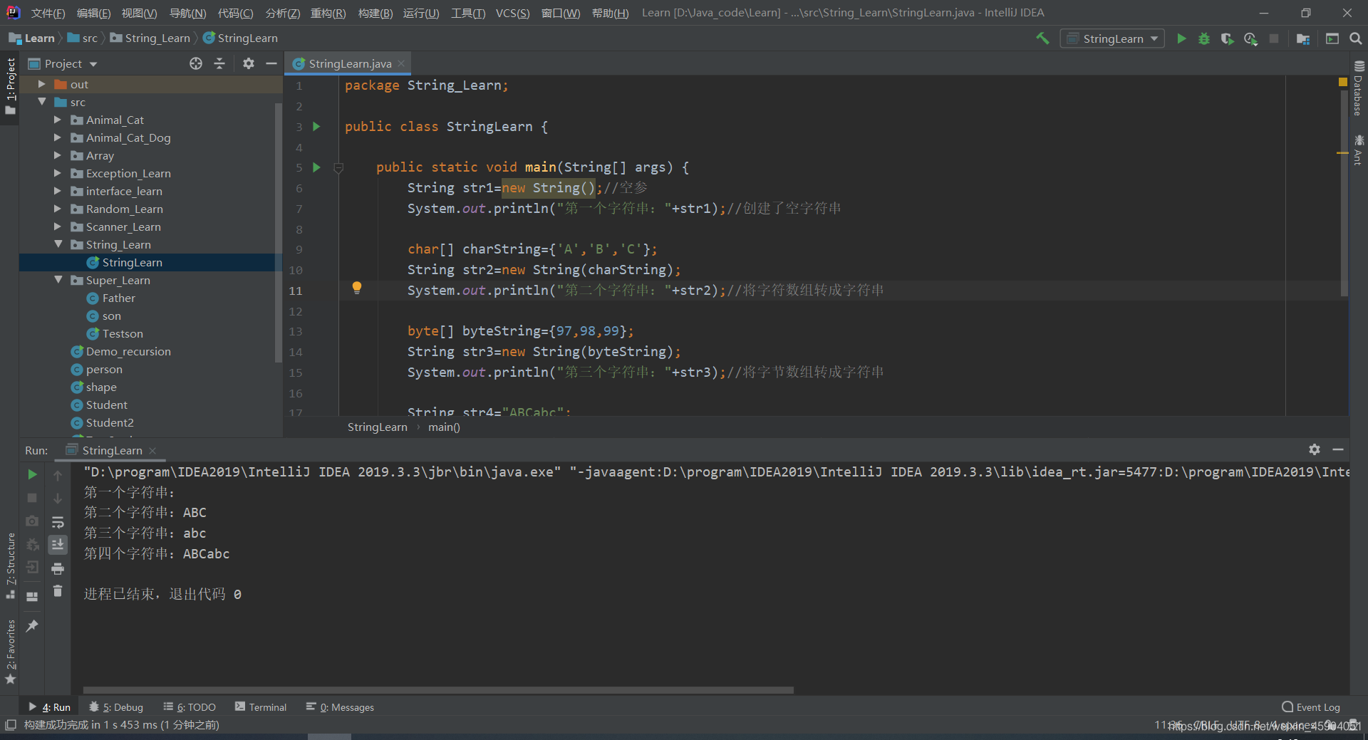This screenshot has height=740, width=1368.
Task: Rerun StringLearn in Run panel
Action: 32,474
